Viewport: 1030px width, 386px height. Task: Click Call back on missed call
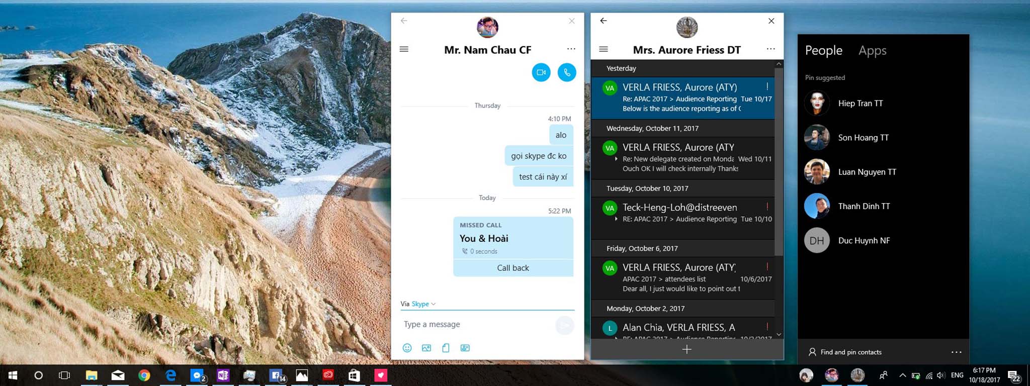[513, 268]
